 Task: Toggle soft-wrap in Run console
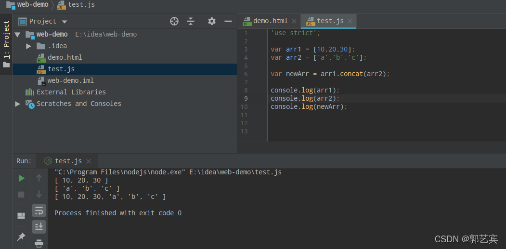(39, 210)
